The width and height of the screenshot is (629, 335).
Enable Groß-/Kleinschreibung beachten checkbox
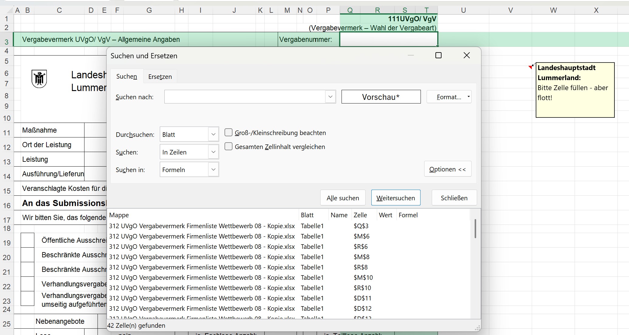click(229, 133)
